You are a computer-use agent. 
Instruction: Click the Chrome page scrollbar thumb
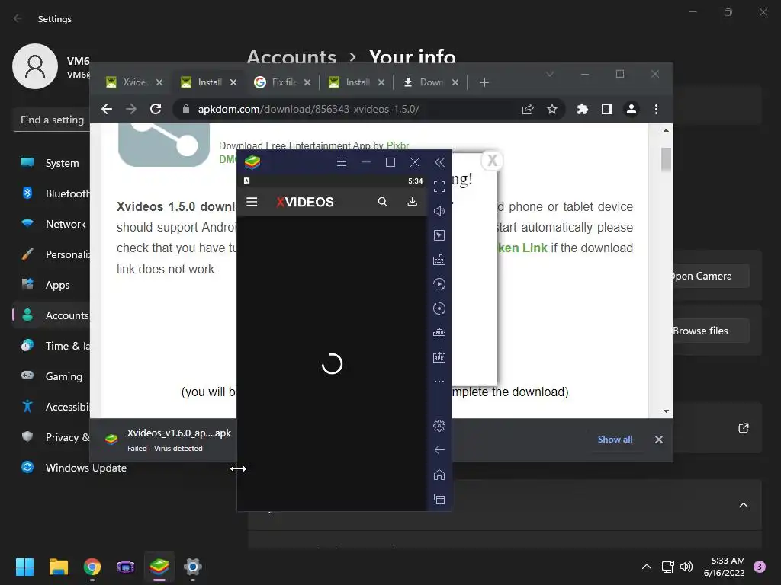coord(666,159)
